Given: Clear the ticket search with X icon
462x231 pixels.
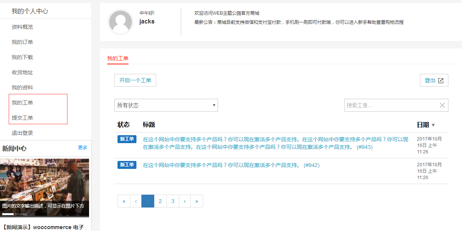Looking at the screenshot, I should point(442,105).
